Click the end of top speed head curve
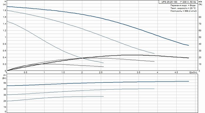Image resolution: width=205 pixels, height=113 pixels. [189, 45]
